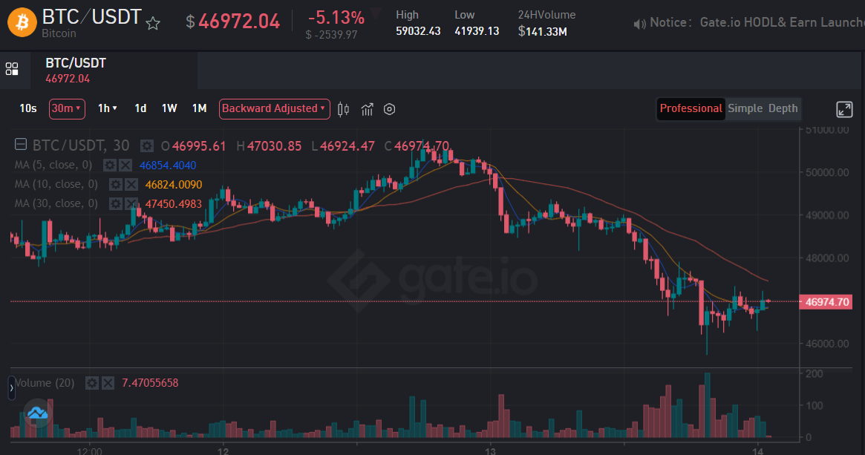Select the 10s timeframe button
This screenshot has width=865, height=455.
(x=28, y=108)
